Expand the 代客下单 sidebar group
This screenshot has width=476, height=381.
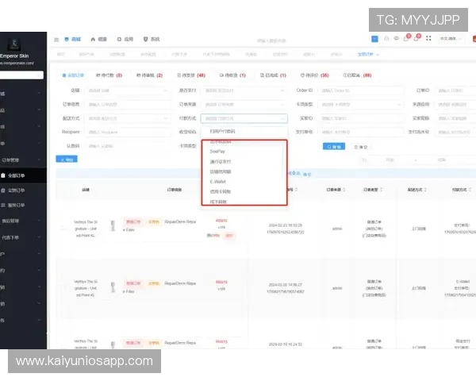21,237
